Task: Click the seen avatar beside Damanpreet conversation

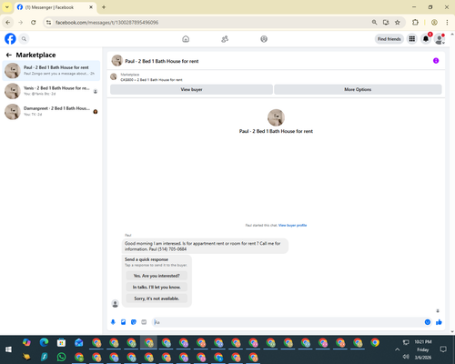Action: pyautogui.click(x=96, y=112)
